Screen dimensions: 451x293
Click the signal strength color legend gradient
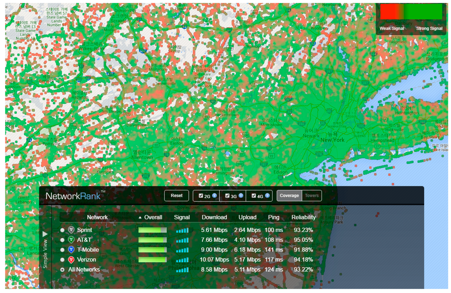(411, 12)
